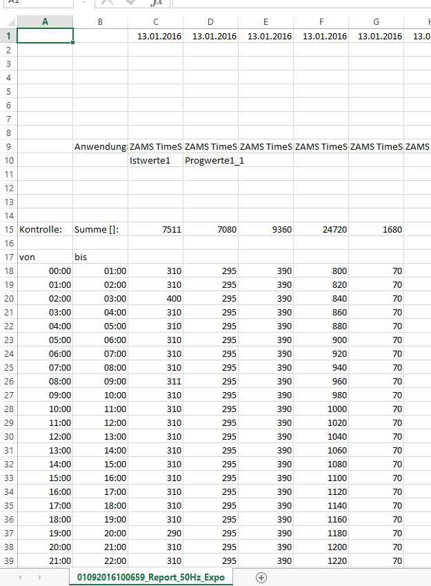The height and width of the screenshot is (586, 431).
Task: Select von time 00:00 in row 18
Action: coord(45,271)
